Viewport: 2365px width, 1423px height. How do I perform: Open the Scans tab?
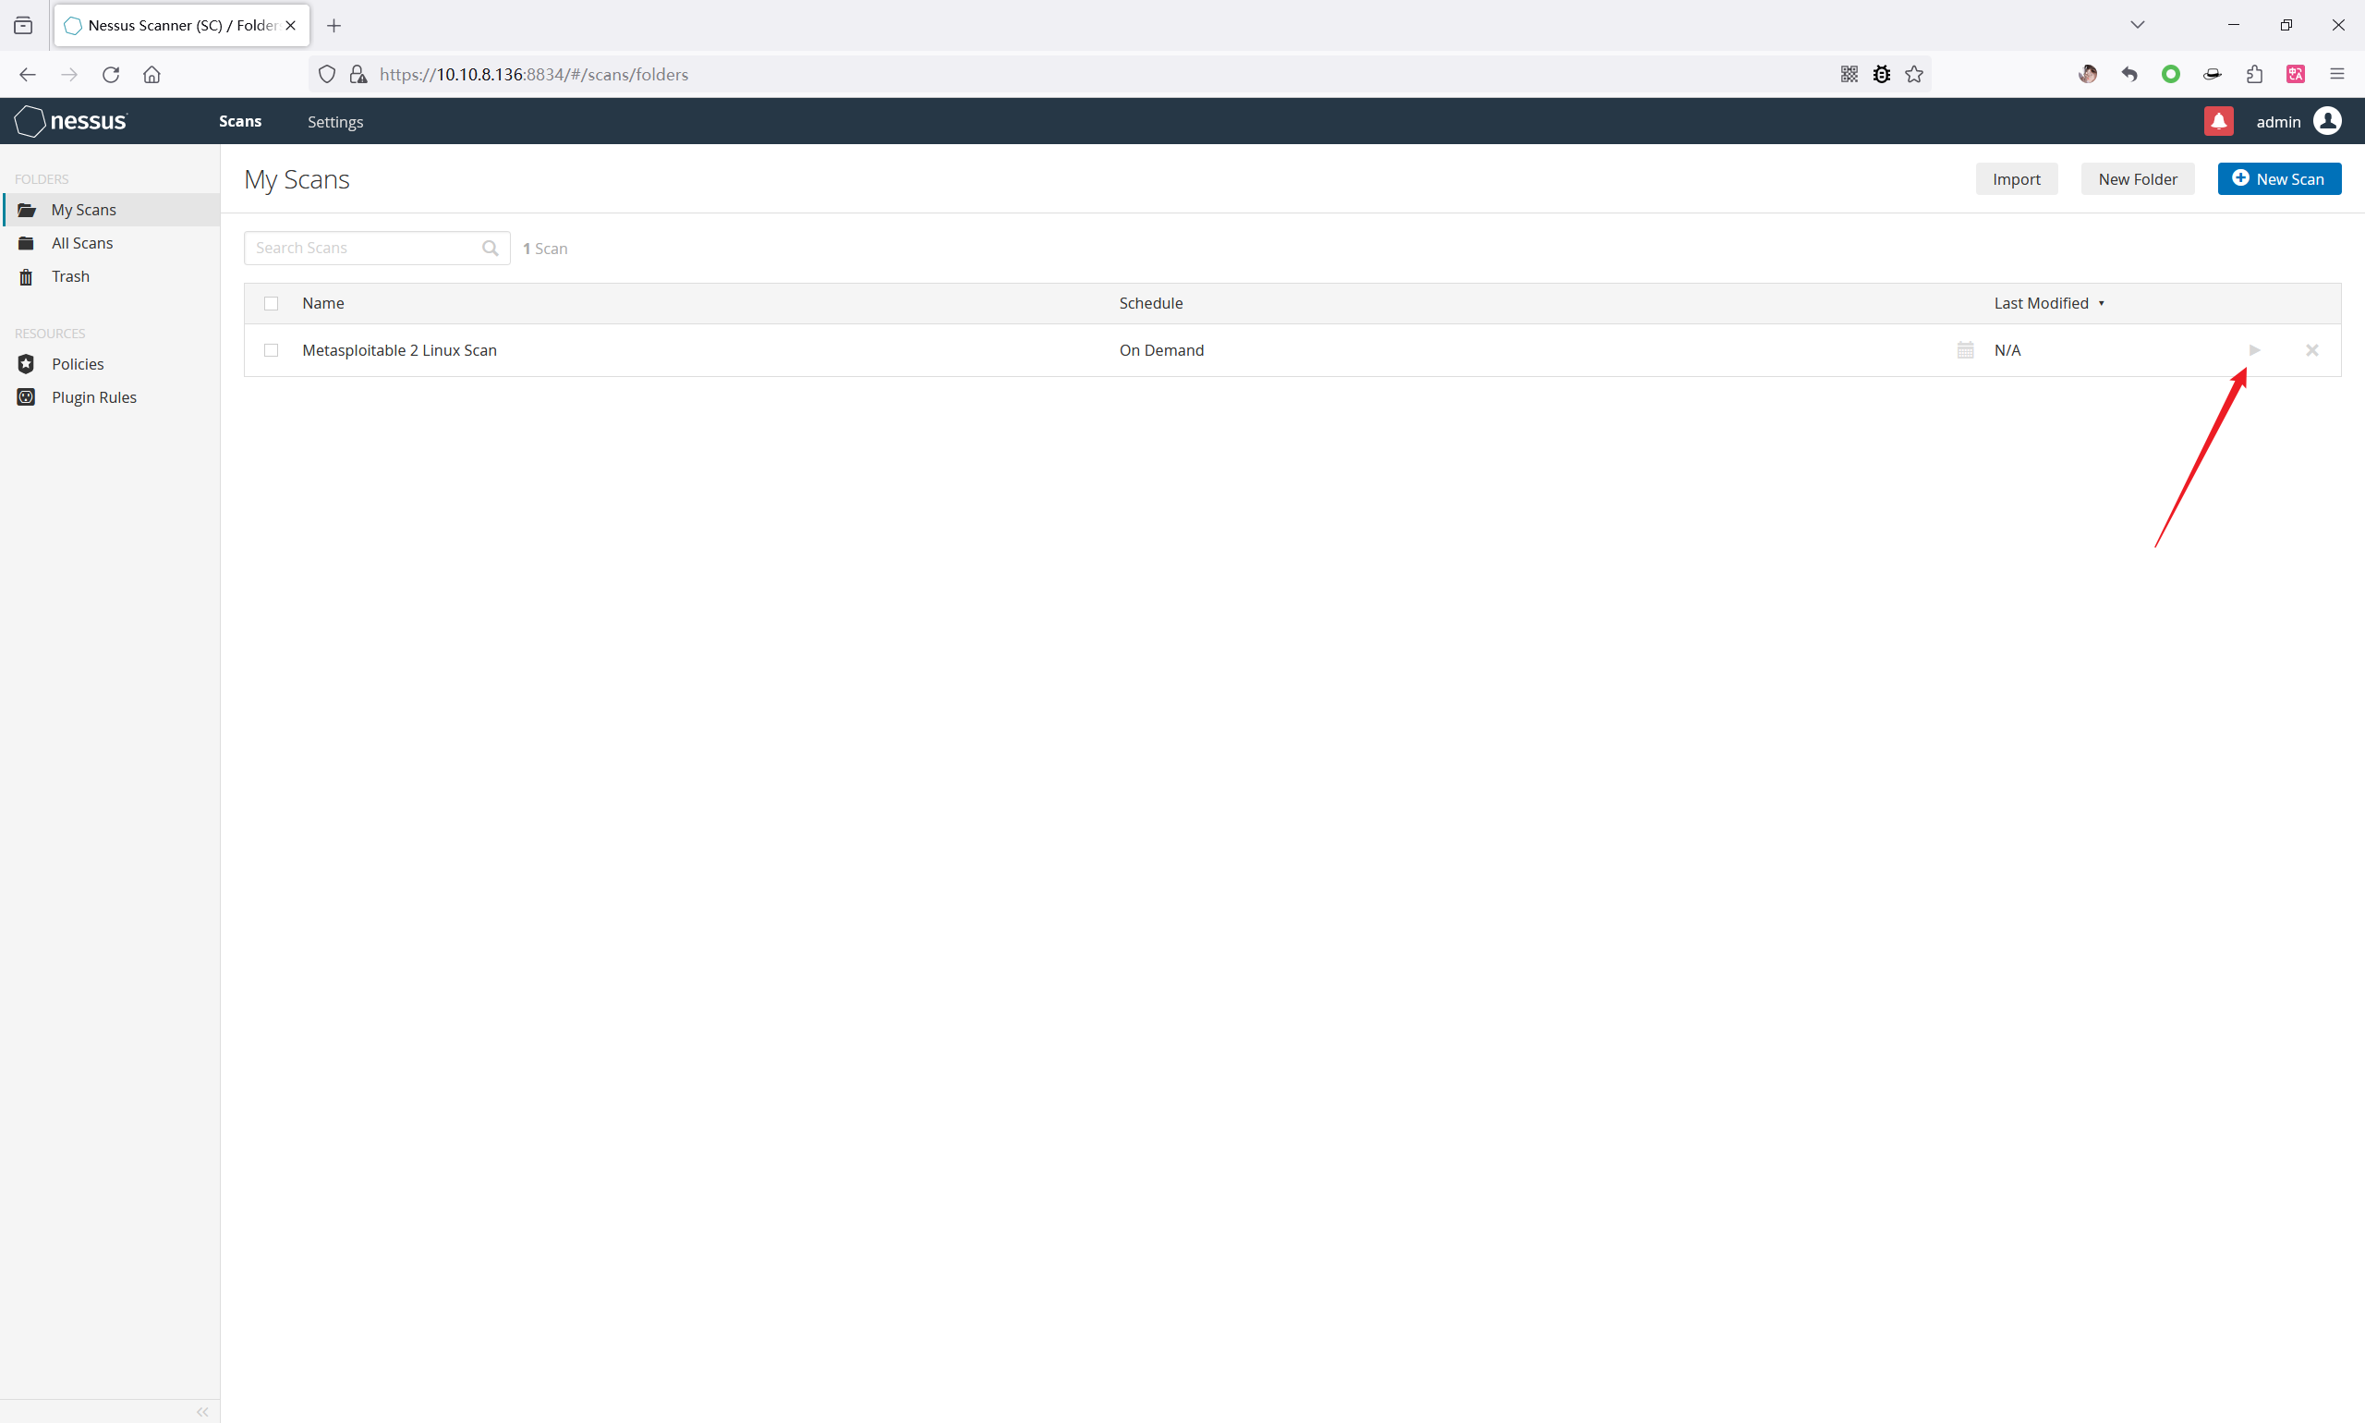click(239, 122)
